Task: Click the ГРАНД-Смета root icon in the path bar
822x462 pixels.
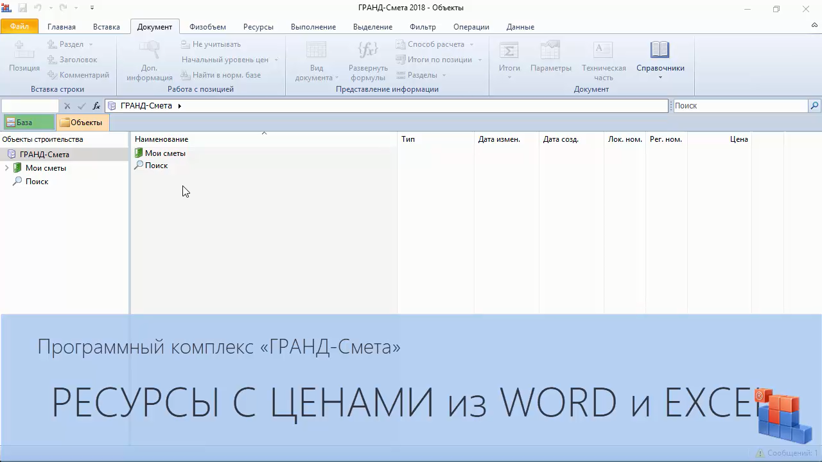Action: pos(112,106)
